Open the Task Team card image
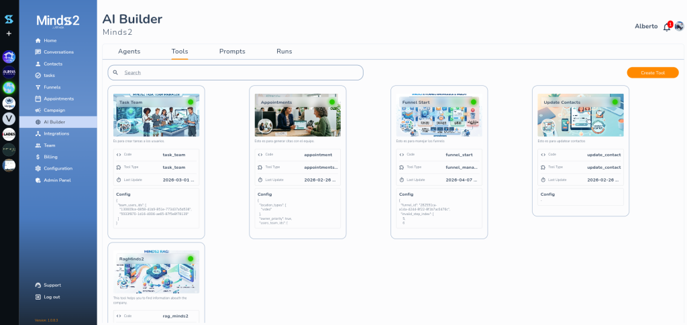 pyautogui.click(x=156, y=115)
